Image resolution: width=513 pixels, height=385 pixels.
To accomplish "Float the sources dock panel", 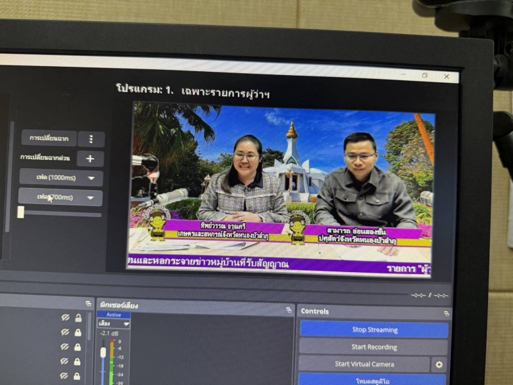I will (x=88, y=304).
